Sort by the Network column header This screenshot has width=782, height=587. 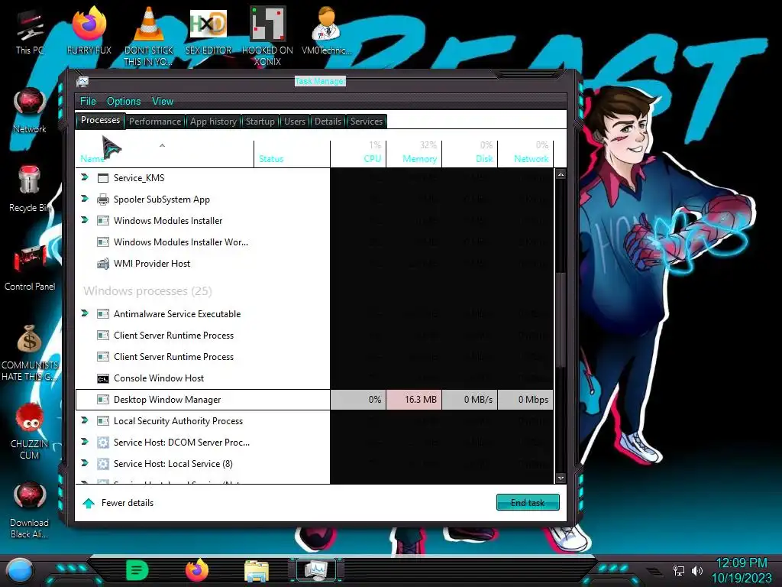[525, 153]
